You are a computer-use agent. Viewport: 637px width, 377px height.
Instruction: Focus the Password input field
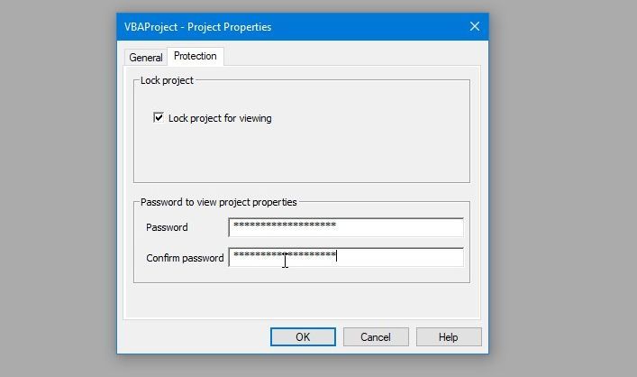tap(396, 226)
